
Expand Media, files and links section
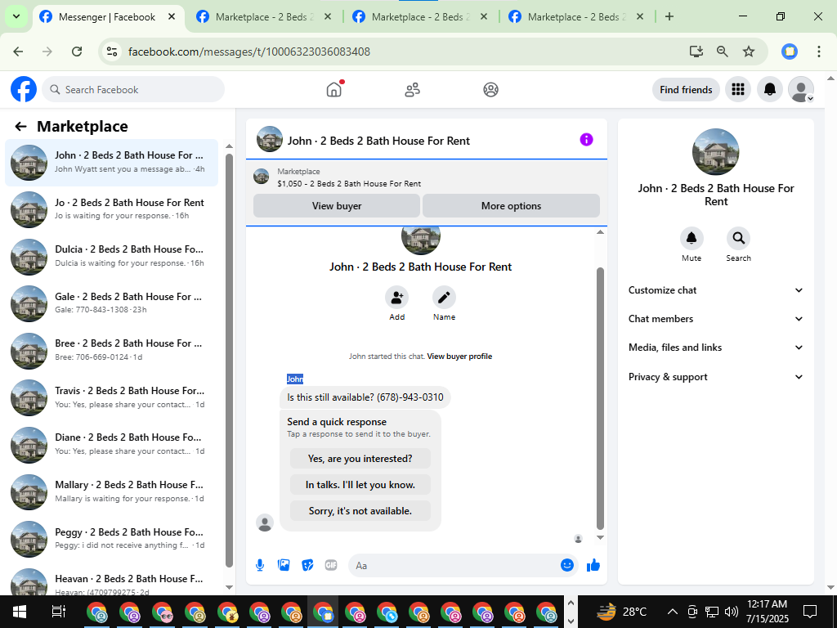pyautogui.click(x=716, y=348)
